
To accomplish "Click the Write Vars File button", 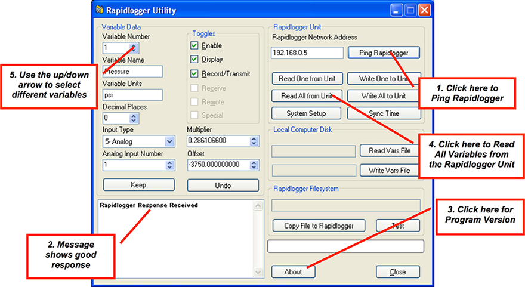I will [x=390, y=171].
